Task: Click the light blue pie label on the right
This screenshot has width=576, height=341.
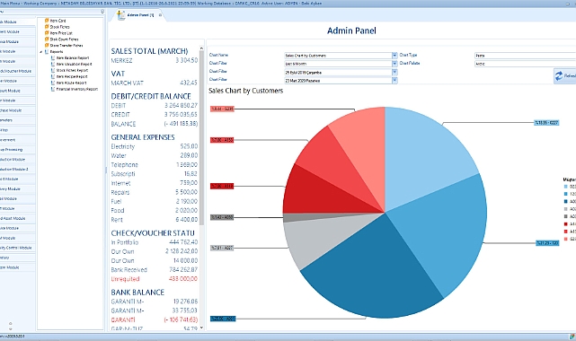Action: pyautogui.click(x=546, y=123)
